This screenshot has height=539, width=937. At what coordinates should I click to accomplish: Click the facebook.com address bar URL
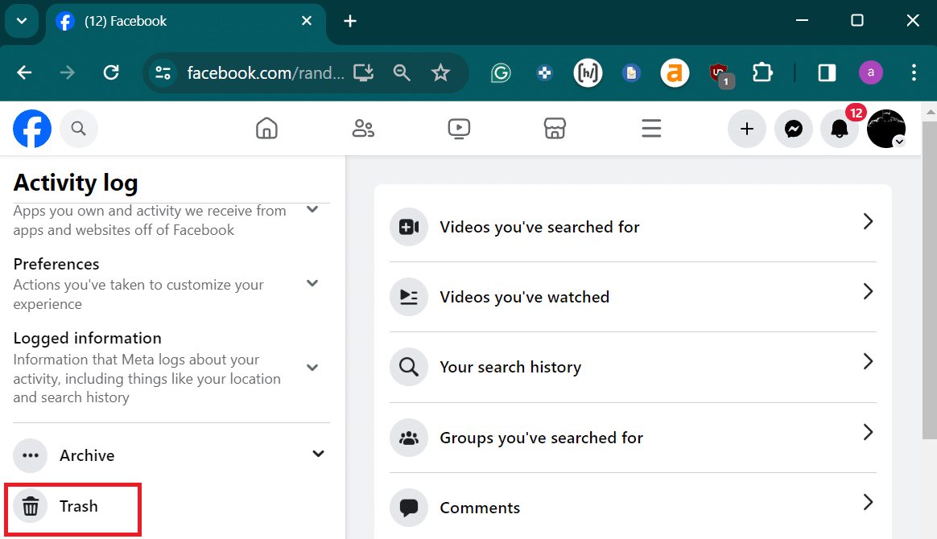266,73
